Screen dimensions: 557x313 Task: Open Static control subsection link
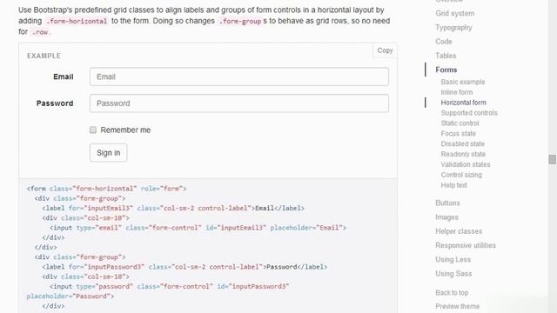[460, 123]
